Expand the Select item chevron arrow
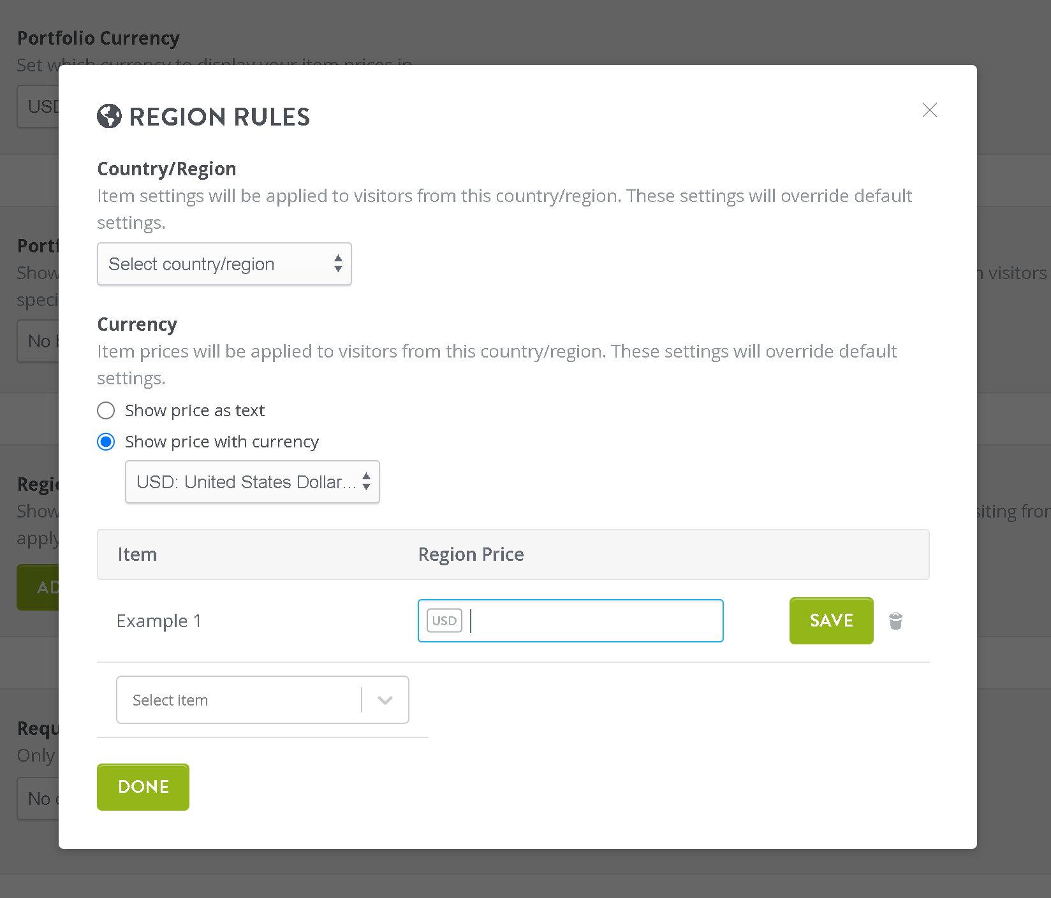The height and width of the screenshot is (898, 1051). click(385, 700)
